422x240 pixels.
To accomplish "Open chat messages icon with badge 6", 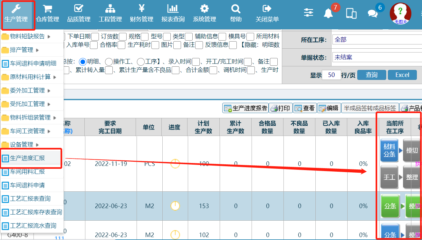I will click(372, 13).
